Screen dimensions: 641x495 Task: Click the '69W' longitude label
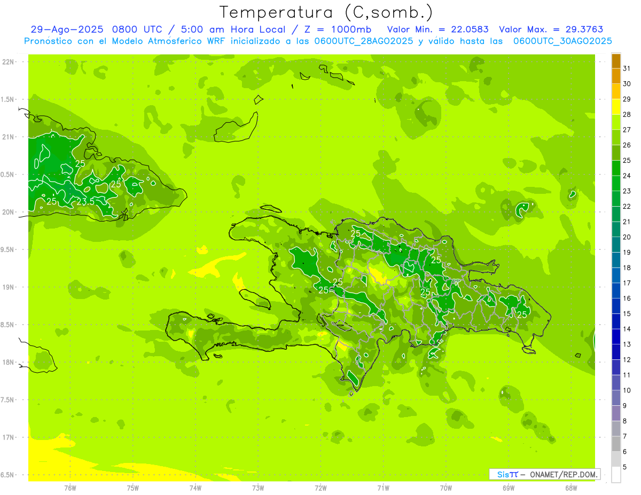click(x=509, y=488)
